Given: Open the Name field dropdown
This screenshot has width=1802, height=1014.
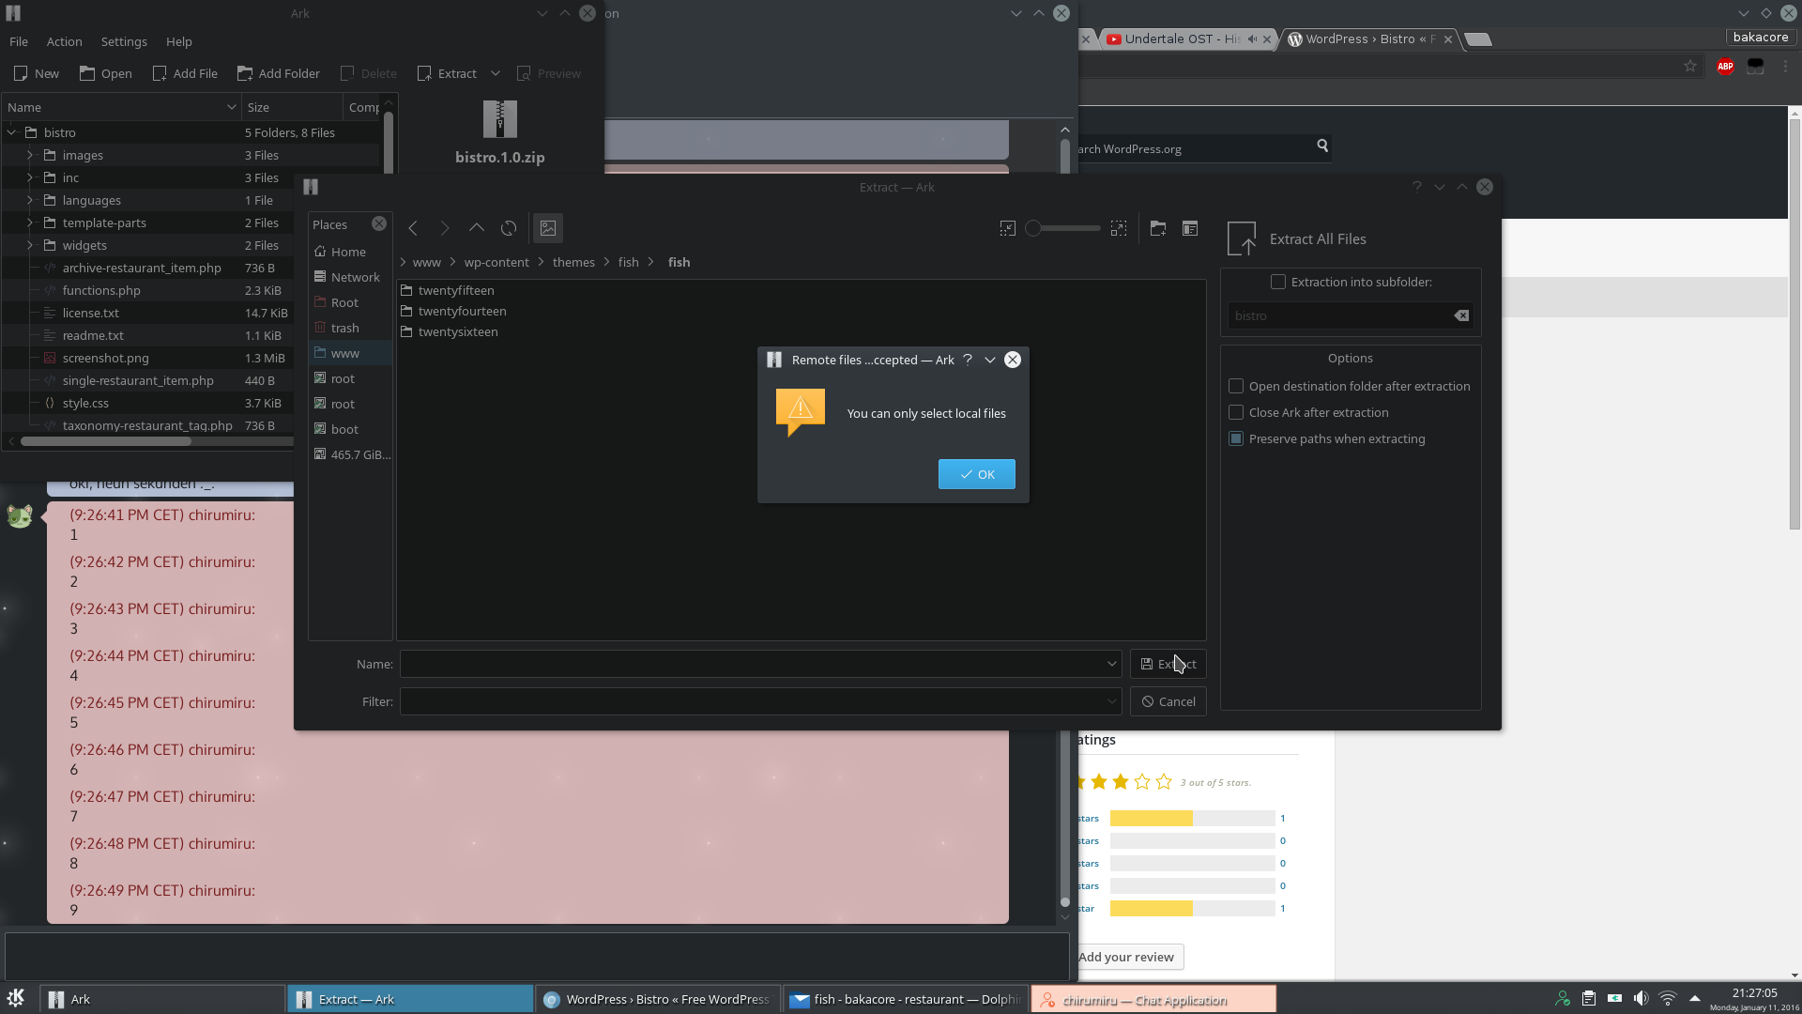Looking at the screenshot, I should 1112,664.
